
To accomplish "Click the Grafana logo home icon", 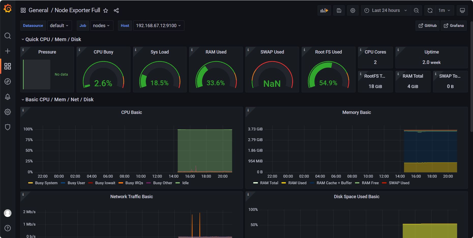I will pos(8,8).
